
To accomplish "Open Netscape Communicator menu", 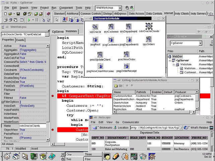I will pyautogui.click(x=131, y=122).
